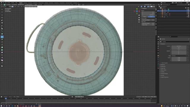The image size is (190, 107).
Task: Hide Cylinder in viewport via eye icon
Action: point(187,11)
